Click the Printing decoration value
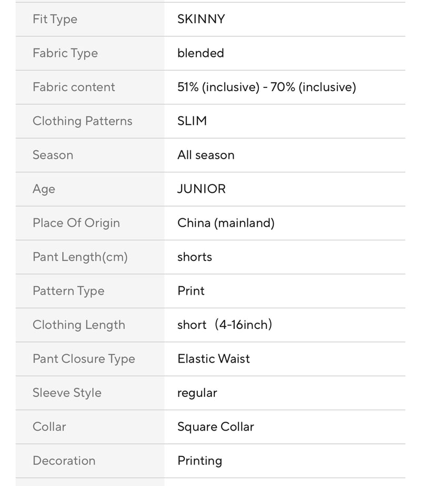 [x=200, y=461]
